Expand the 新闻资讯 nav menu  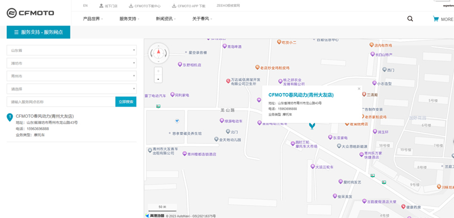point(165,19)
